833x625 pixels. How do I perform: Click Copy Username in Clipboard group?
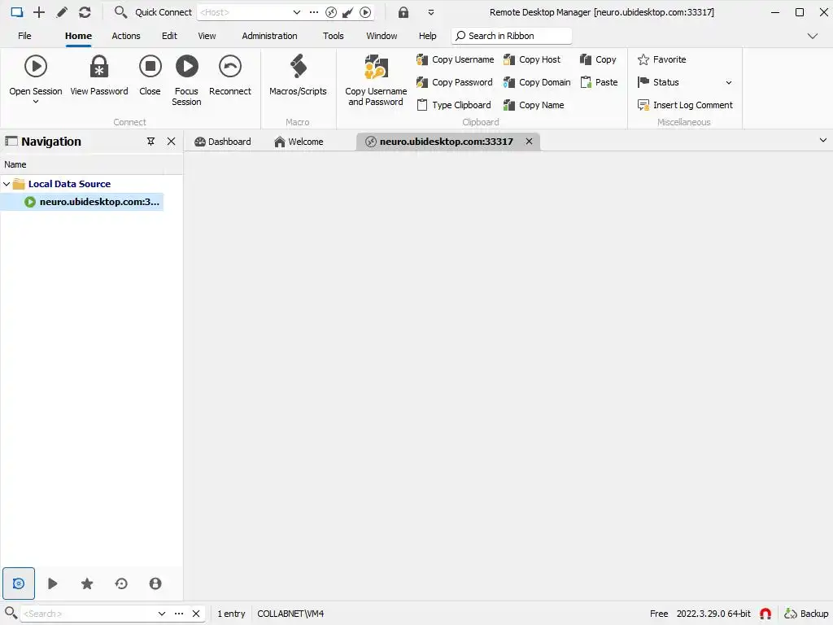456,59
